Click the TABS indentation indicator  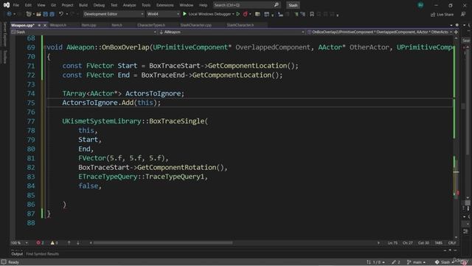click(439, 243)
